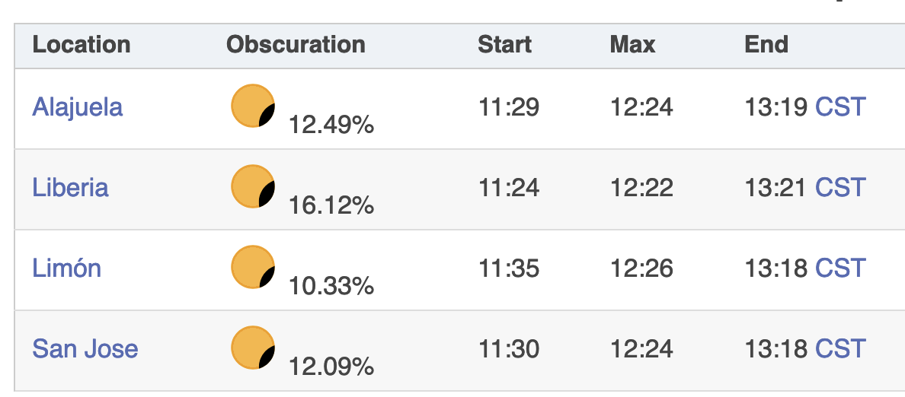Click the 12:26 max time for Limón
This screenshot has height=397, width=905.
pyautogui.click(x=641, y=268)
